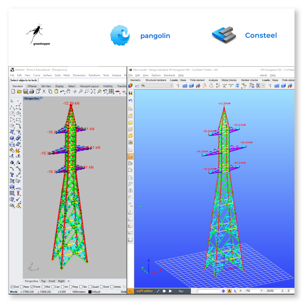303x303 pixels.
Task: Activate the Pan hand tool
Action: click(x=68, y=91)
